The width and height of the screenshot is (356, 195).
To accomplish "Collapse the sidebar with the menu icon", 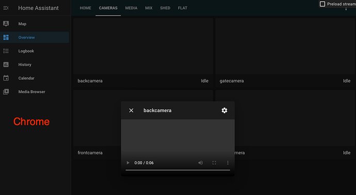I will [x=6, y=8].
